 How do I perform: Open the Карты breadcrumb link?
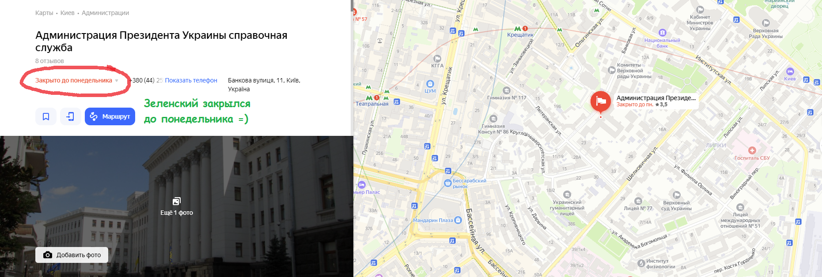pos(44,13)
